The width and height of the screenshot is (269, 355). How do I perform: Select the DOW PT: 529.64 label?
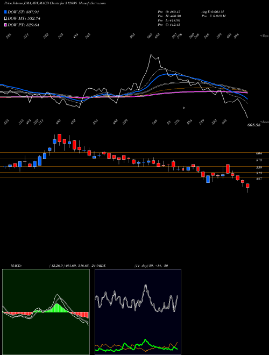pyautogui.click(x=23, y=25)
